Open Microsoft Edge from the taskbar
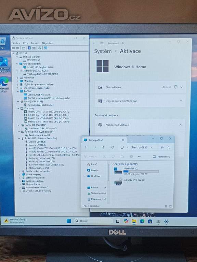The height and width of the screenshot is (262, 197). pos(142,221)
